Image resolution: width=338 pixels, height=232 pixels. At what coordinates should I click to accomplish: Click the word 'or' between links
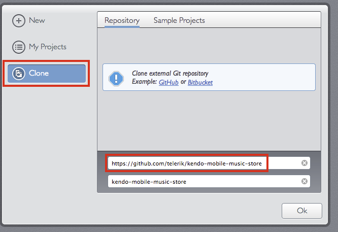(x=183, y=82)
